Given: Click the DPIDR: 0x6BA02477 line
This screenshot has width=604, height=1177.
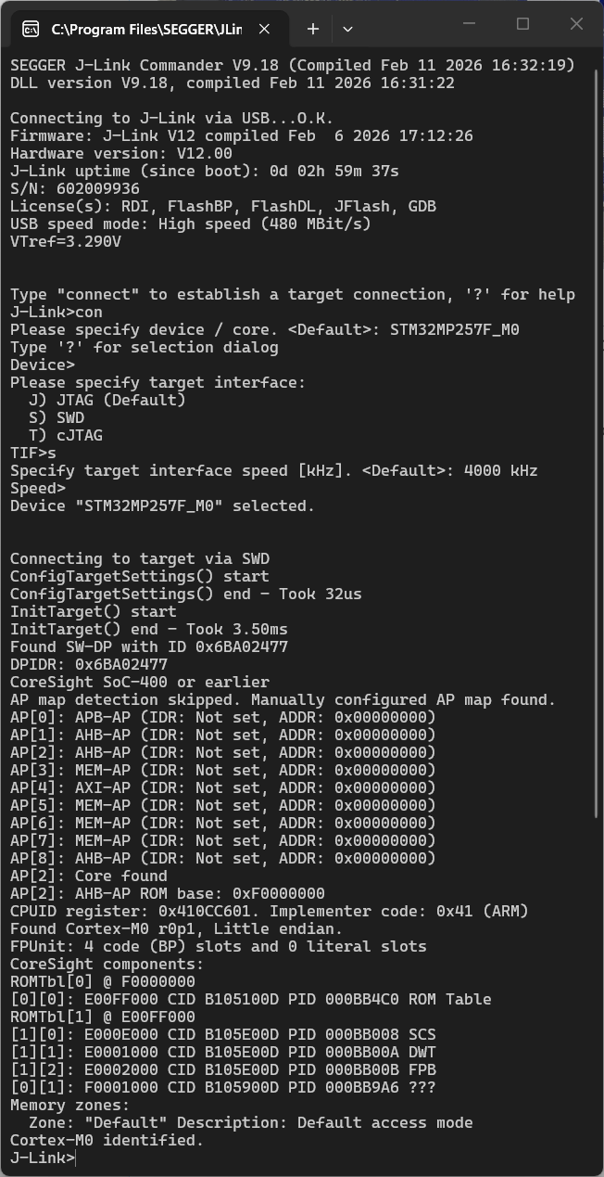Looking at the screenshot, I should [x=89, y=664].
